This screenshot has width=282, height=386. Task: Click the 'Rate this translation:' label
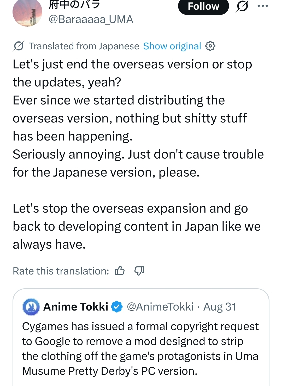(x=61, y=271)
